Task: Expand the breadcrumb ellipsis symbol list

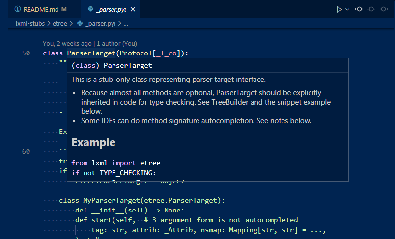Action: tap(126, 23)
